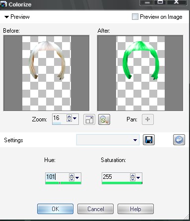190x221 pixels.
Task: Click the green Hue slider bar
Action: click(63, 183)
